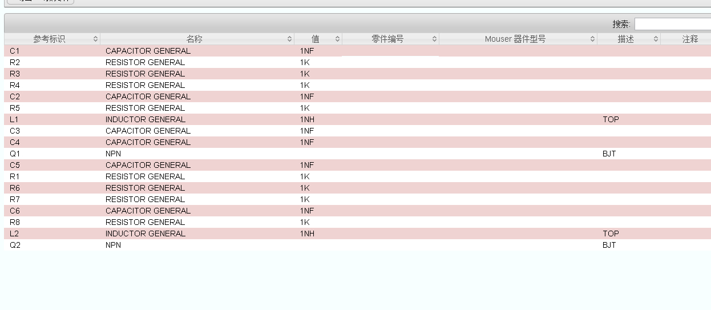The image size is (711, 310).
Task: Click INDUCTOR GENERAL name in row L1
Action: pyautogui.click(x=146, y=119)
